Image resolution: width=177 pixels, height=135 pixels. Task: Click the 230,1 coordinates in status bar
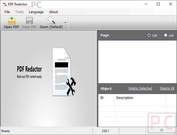105,131
